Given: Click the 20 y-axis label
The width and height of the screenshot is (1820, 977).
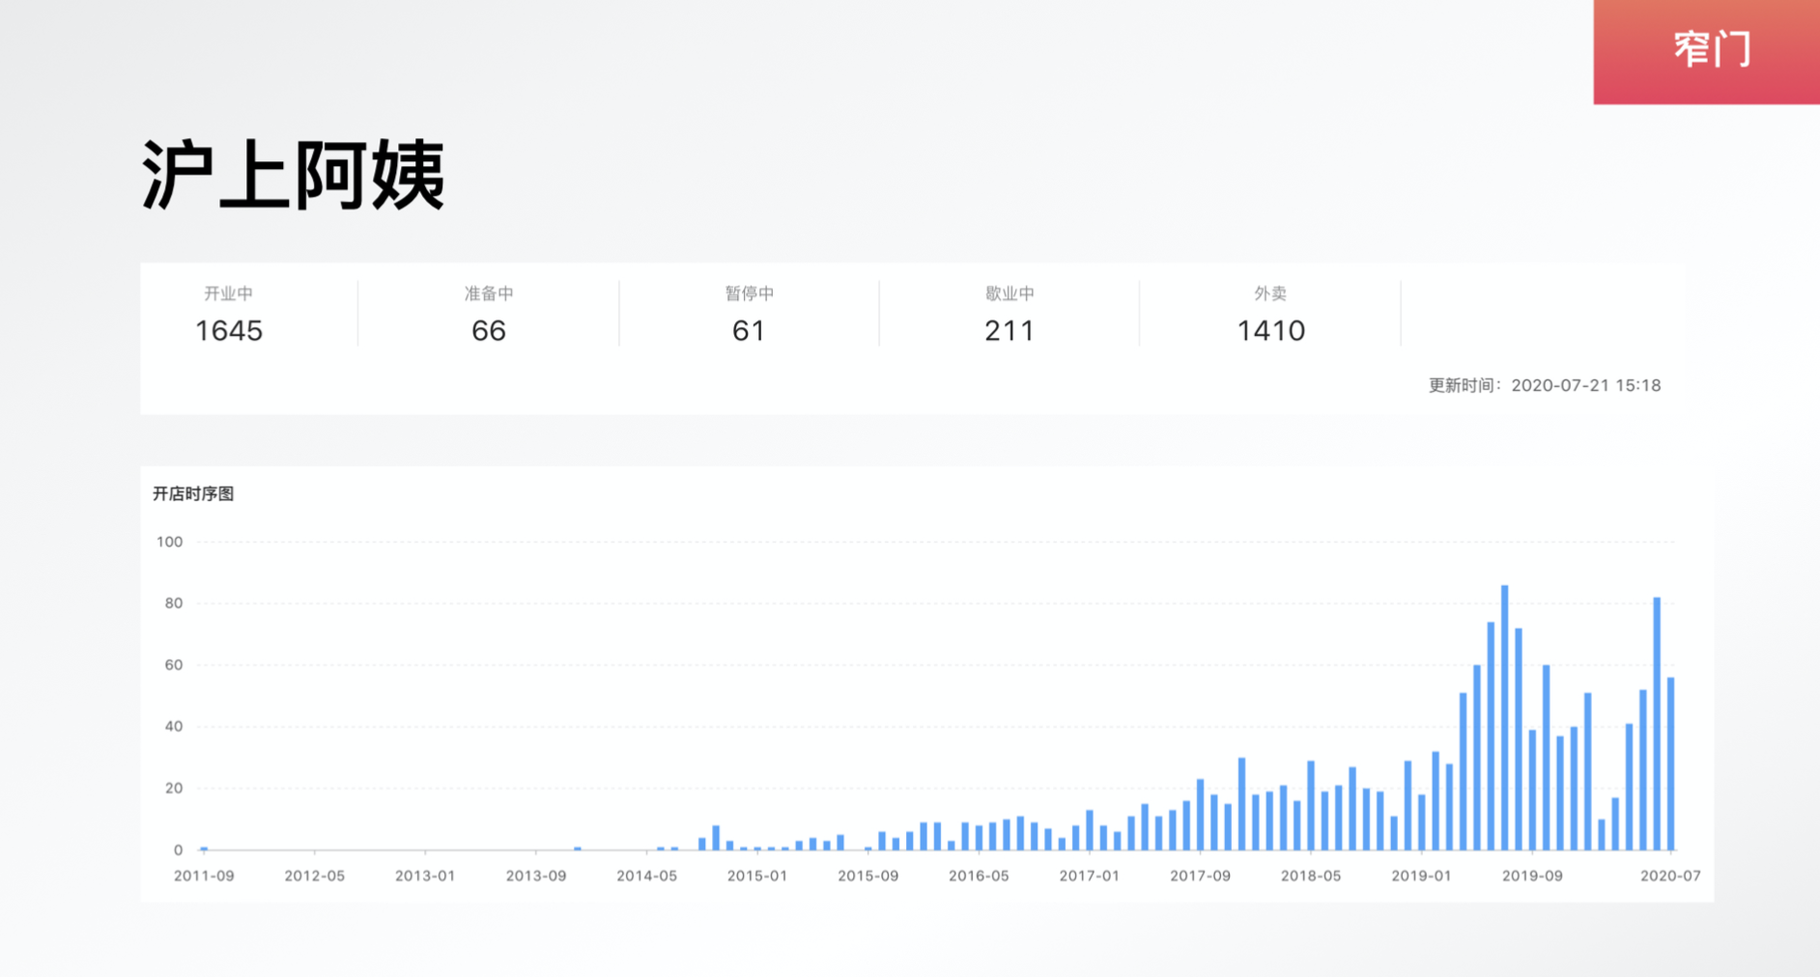Looking at the screenshot, I should point(174,789).
